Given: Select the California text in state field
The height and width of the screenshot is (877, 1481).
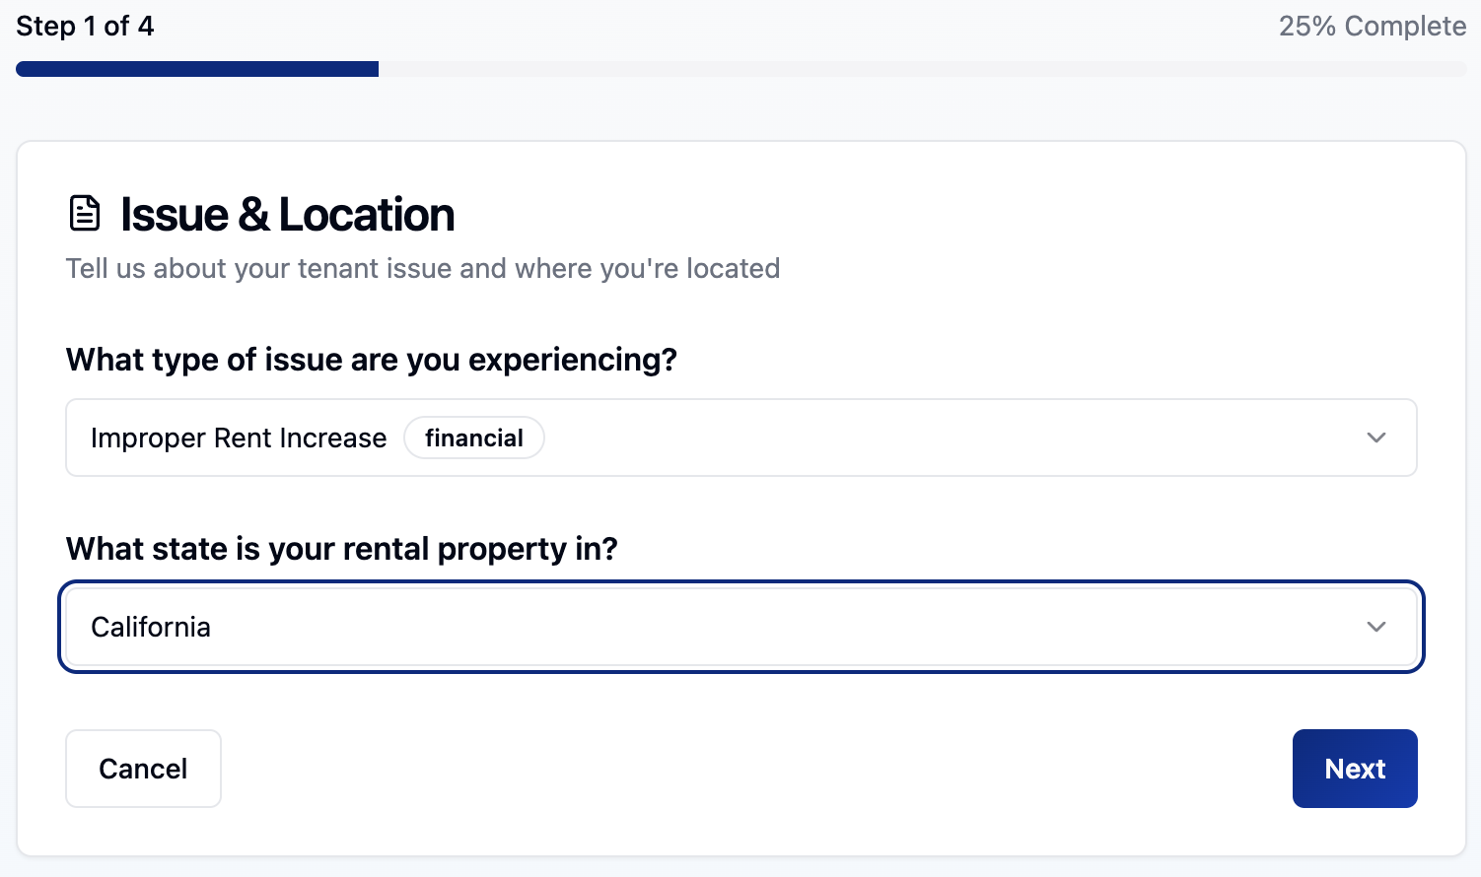Looking at the screenshot, I should coord(151,627).
